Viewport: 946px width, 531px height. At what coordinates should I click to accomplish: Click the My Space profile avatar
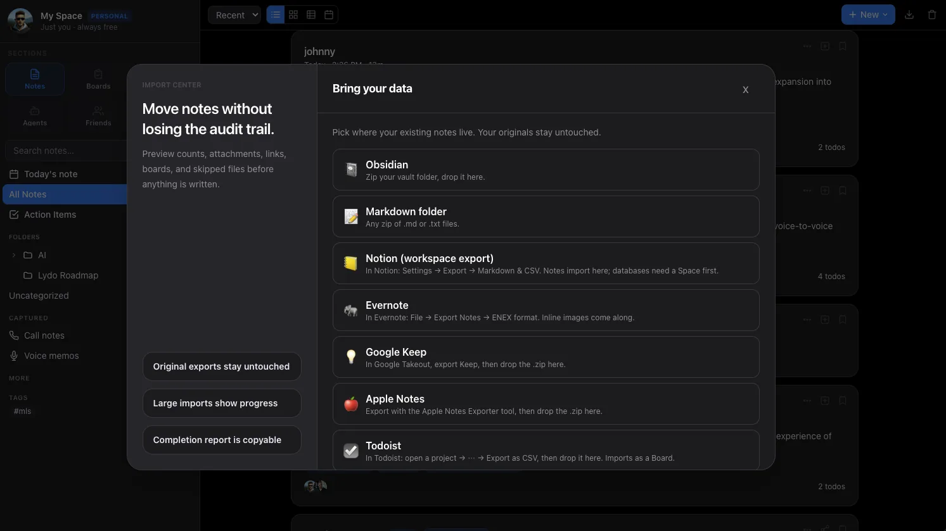[x=20, y=21]
